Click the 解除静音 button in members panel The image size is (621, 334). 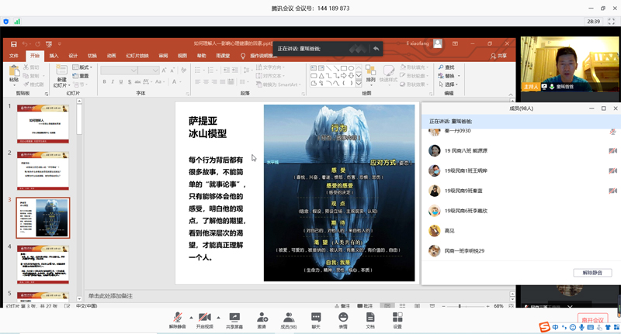point(592,273)
